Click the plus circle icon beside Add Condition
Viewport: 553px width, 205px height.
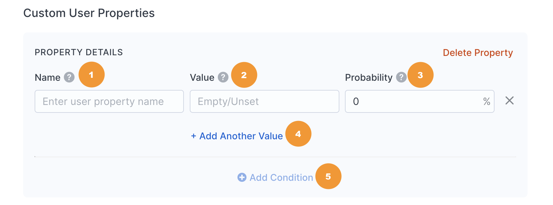(x=242, y=178)
